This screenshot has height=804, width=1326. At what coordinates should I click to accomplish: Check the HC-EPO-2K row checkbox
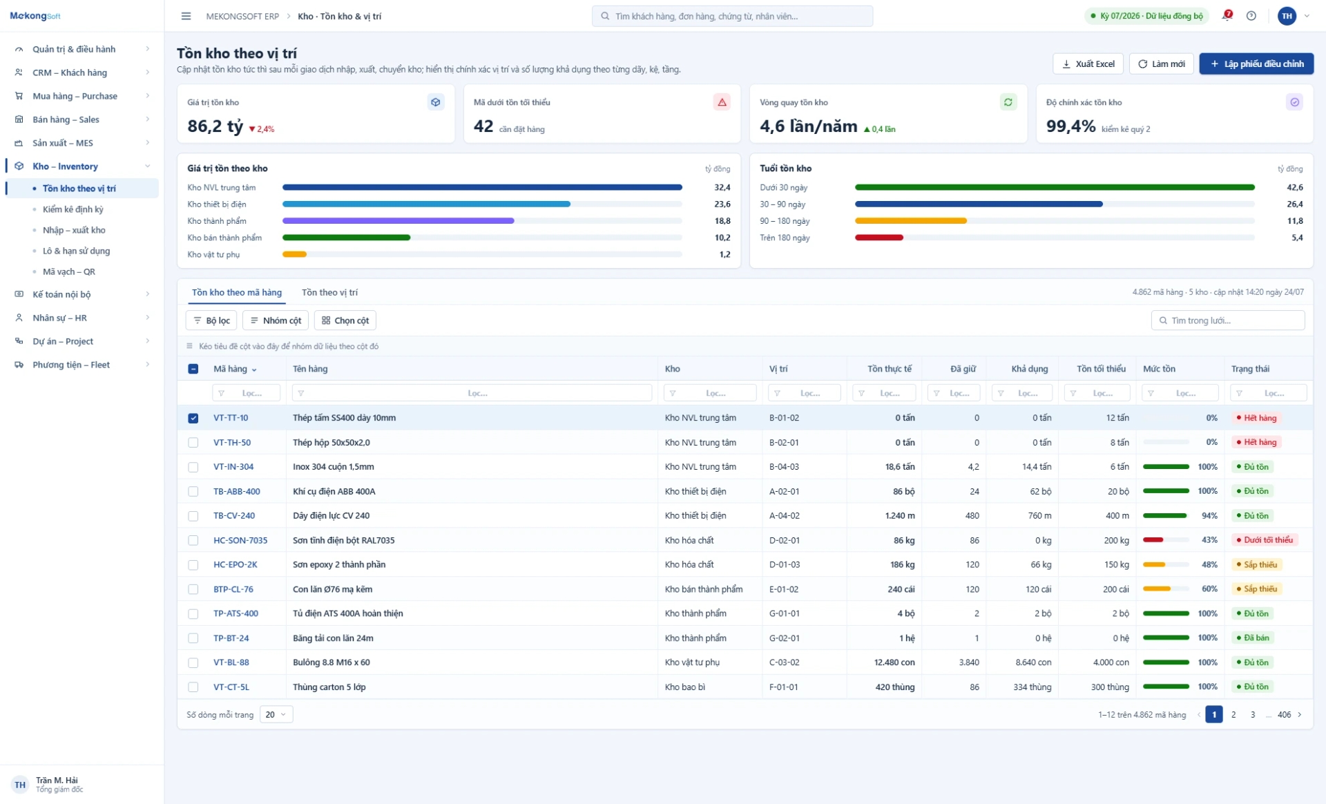[x=193, y=565]
